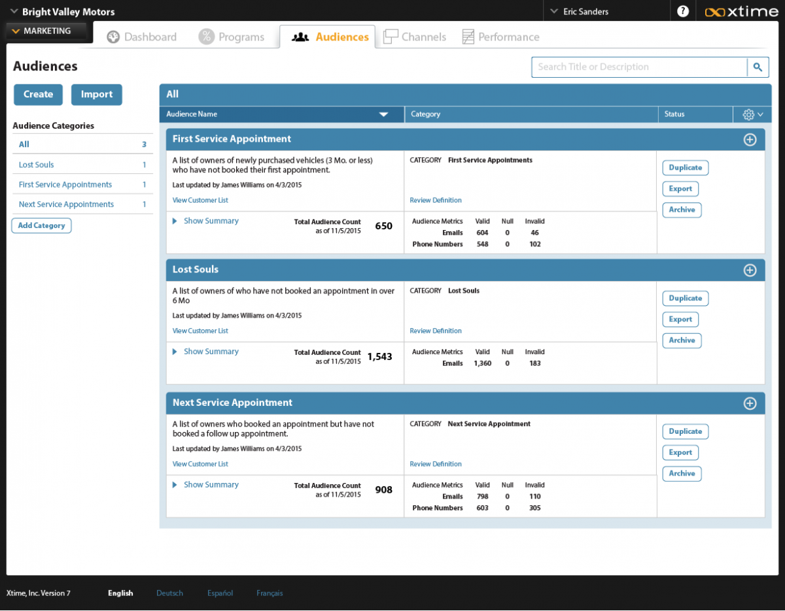This screenshot has width=785, height=611.
Task: Click plus icon on First Service Appointment
Action: point(750,139)
